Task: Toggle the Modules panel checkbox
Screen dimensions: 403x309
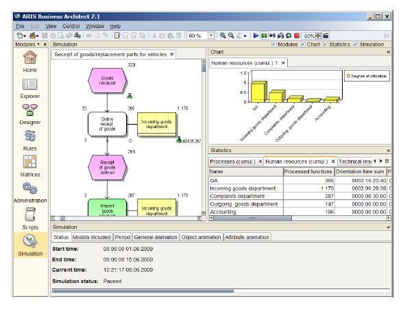Action: (x=274, y=45)
